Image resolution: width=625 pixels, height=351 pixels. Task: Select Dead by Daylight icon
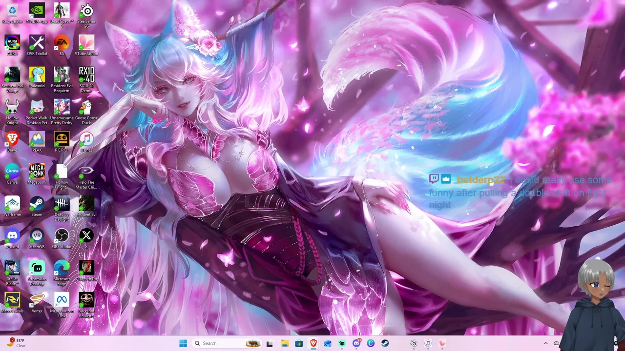click(62, 209)
